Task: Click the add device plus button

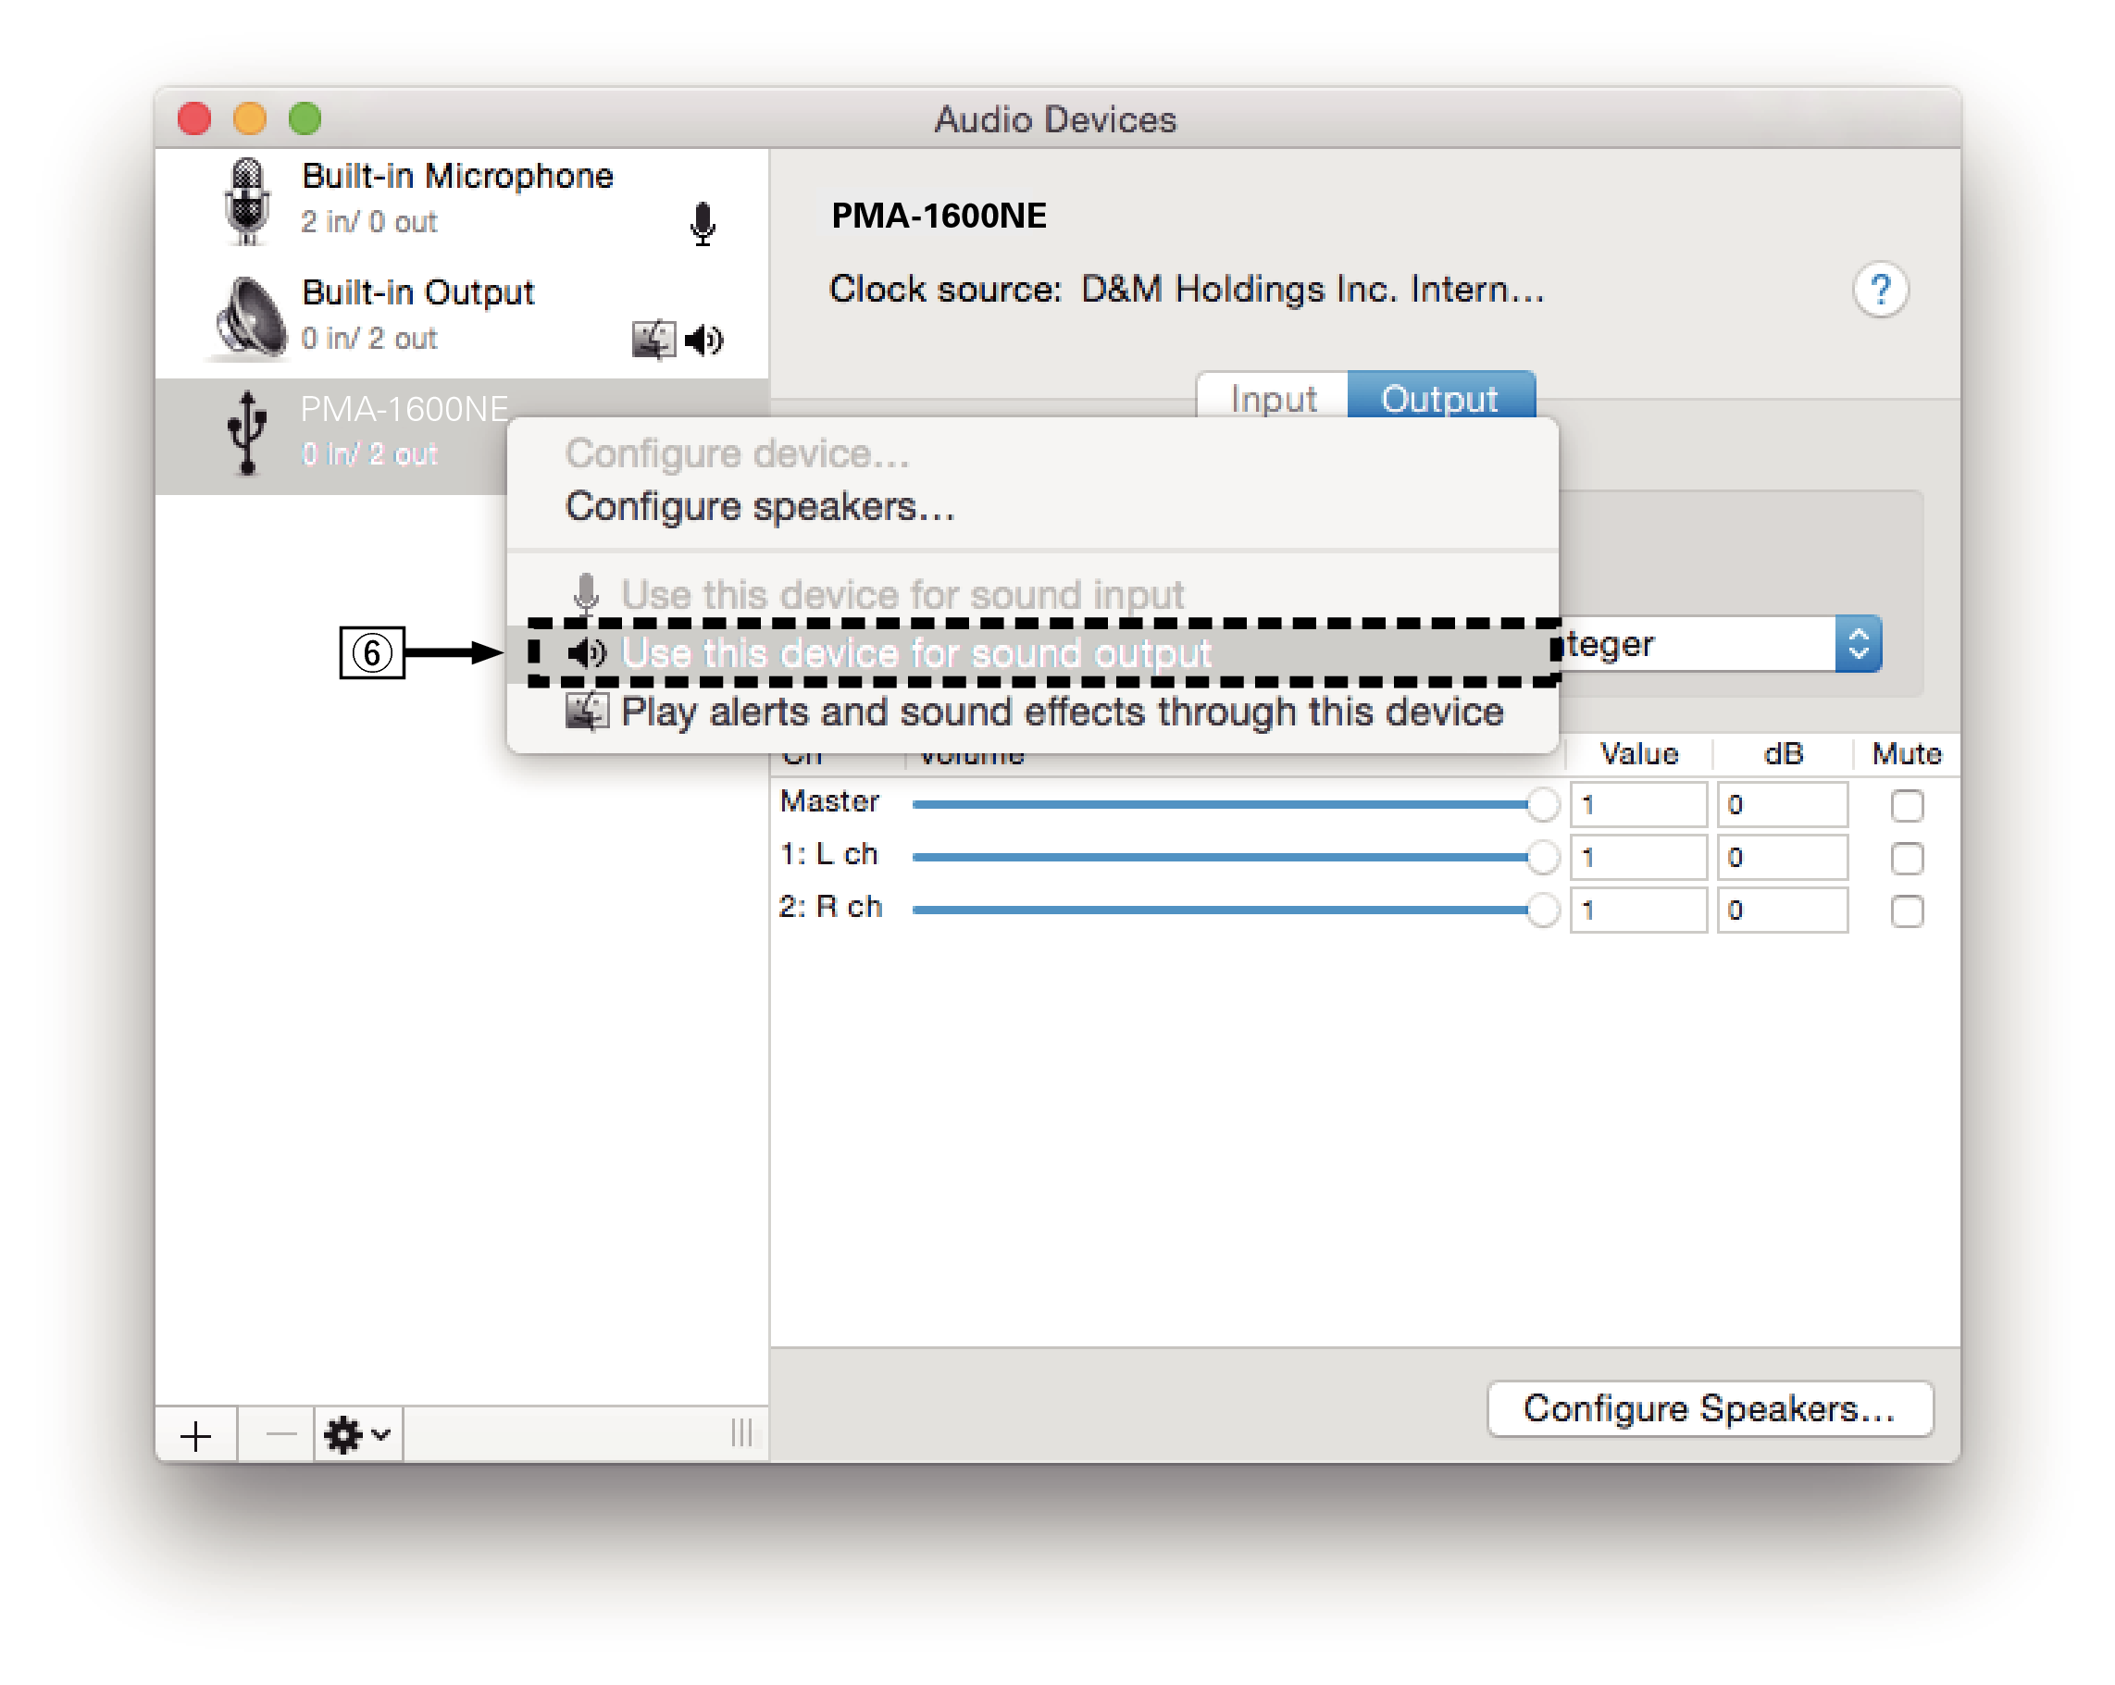Action: tap(196, 1434)
